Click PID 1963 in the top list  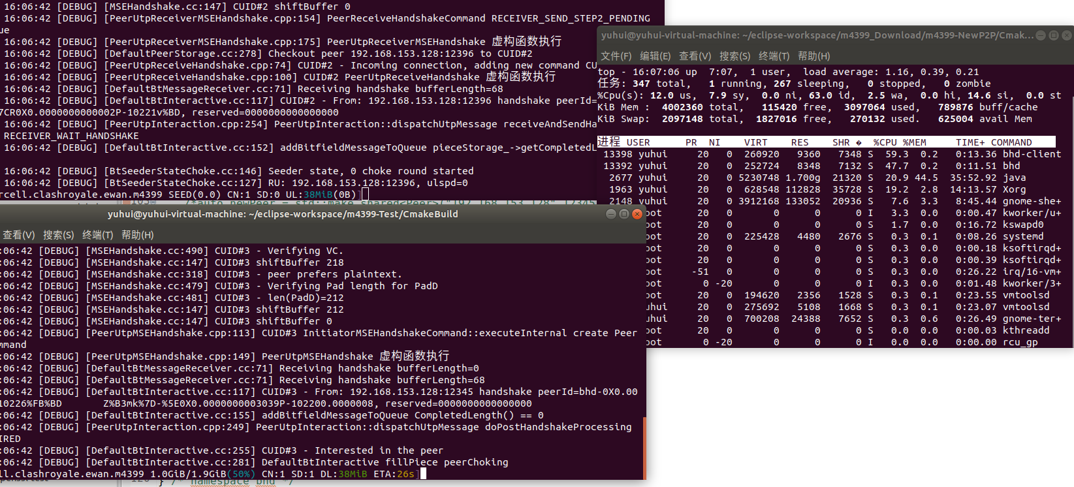(620, 189)
